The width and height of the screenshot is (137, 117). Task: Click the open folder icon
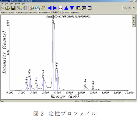8,8
